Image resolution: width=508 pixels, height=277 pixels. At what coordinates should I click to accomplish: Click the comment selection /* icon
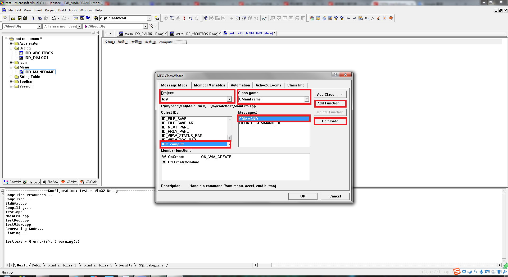pos(373,18)
